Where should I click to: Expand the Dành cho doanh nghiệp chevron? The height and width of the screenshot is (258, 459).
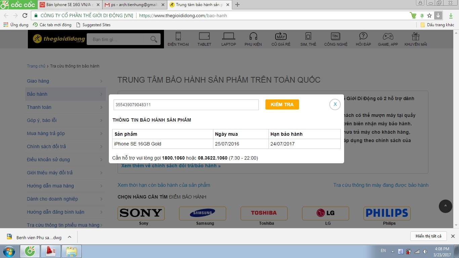pos(101,199)
